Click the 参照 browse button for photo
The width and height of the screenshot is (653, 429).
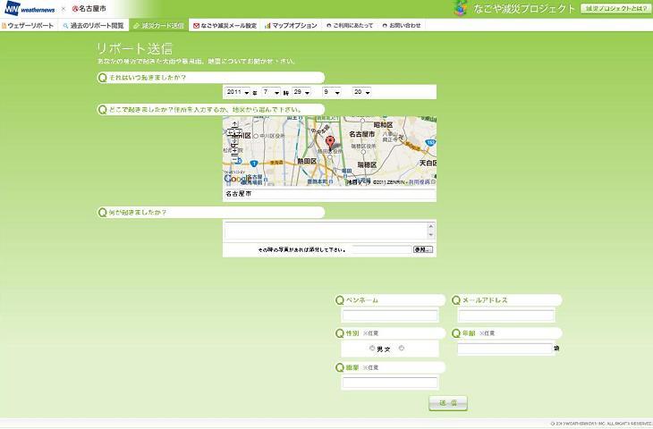click(423, 249)
